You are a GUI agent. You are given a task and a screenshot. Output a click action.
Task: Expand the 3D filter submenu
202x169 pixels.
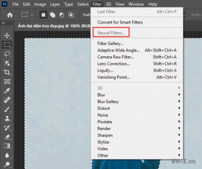[x=137, y=88]
